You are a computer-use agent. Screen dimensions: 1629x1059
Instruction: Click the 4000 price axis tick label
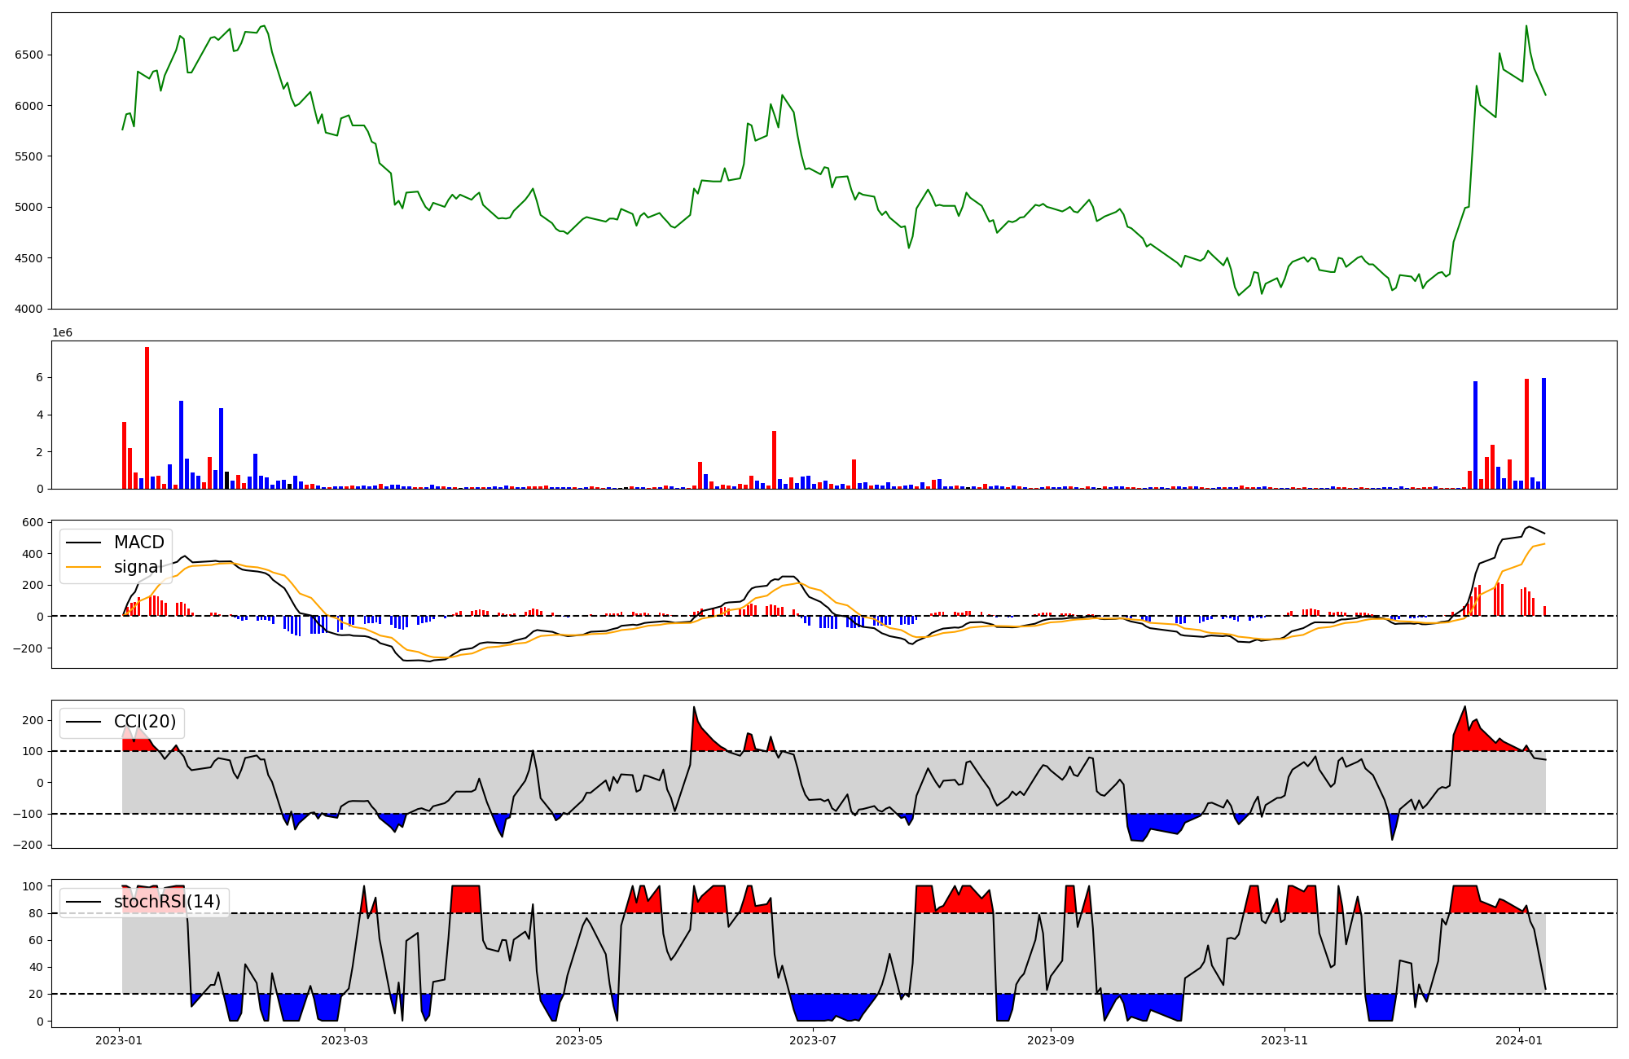[x=29, y=309]
